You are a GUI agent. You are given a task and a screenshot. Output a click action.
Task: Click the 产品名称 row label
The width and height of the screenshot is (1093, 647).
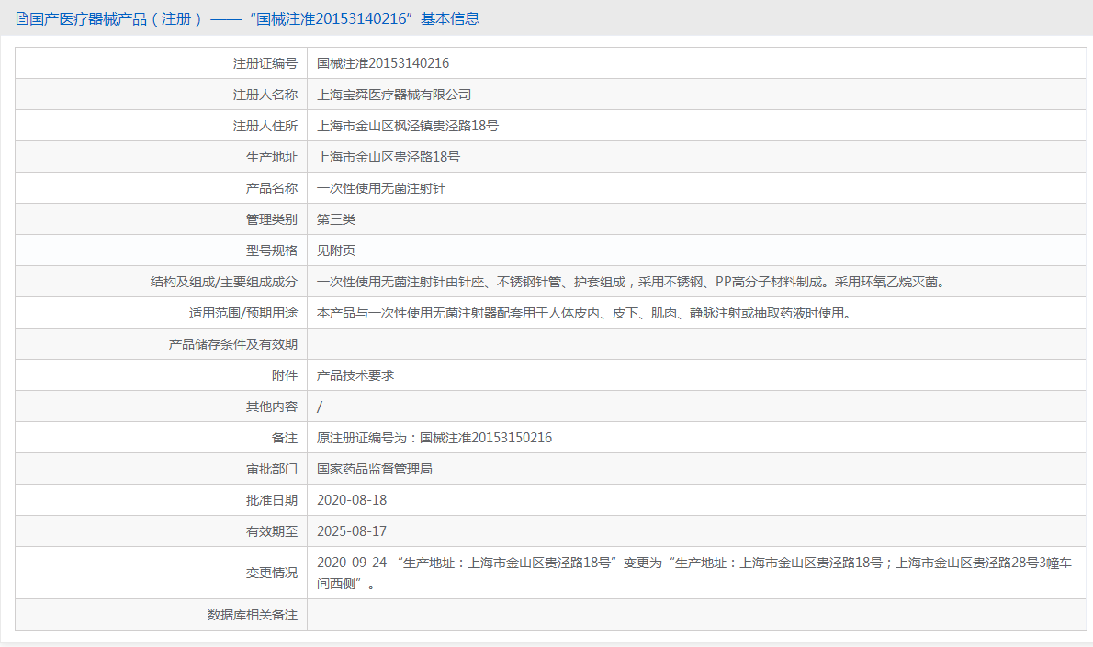point(271,188)
